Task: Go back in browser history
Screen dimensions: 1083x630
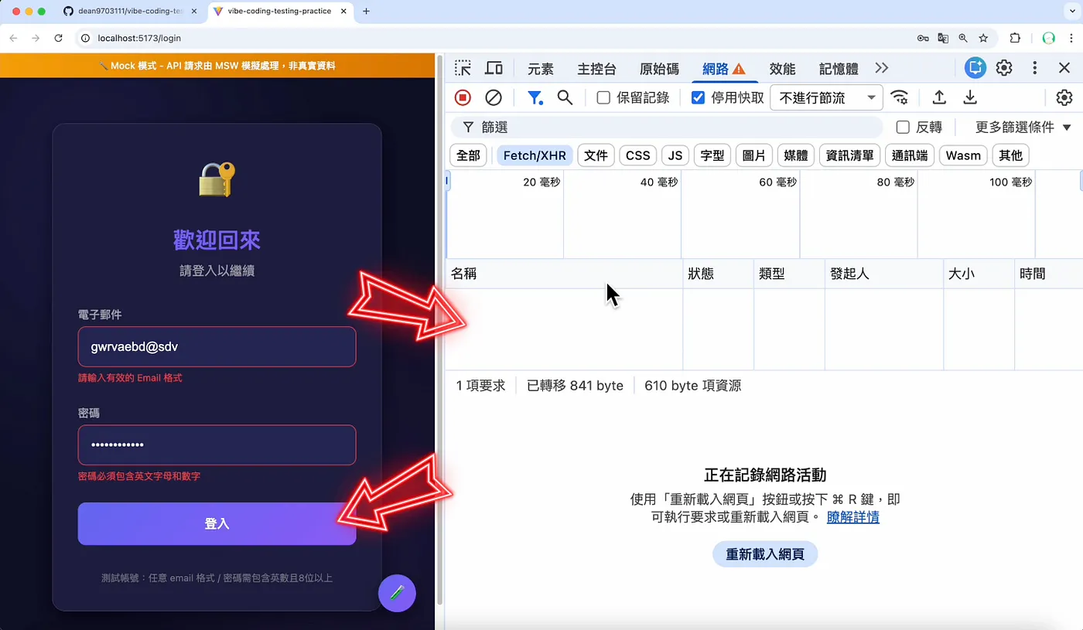Action: click(14, 37)
